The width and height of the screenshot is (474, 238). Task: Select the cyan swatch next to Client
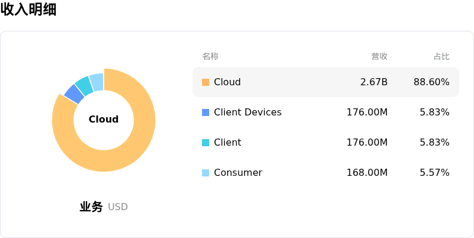(x=206, y=143)
